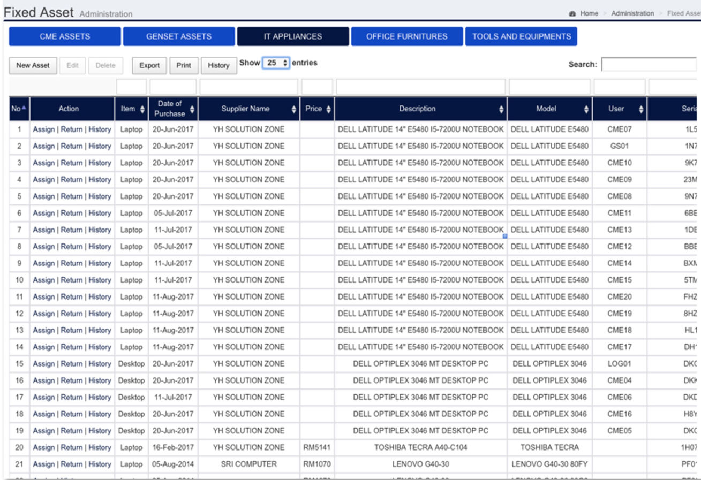
Task: Click Assign link in row 1
Action: [44, 129]
